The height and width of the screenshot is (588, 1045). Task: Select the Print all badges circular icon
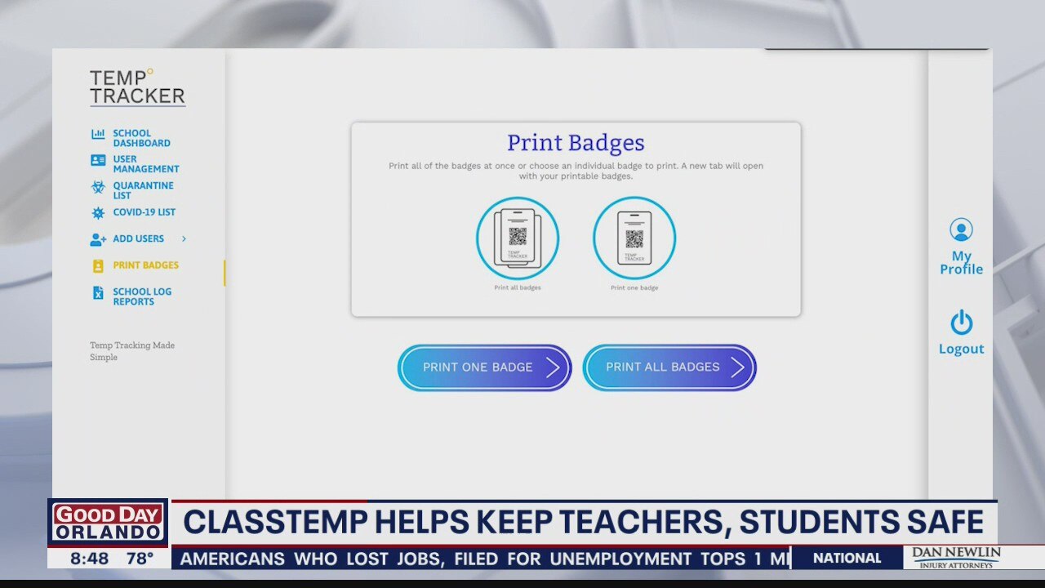point(518,238)
